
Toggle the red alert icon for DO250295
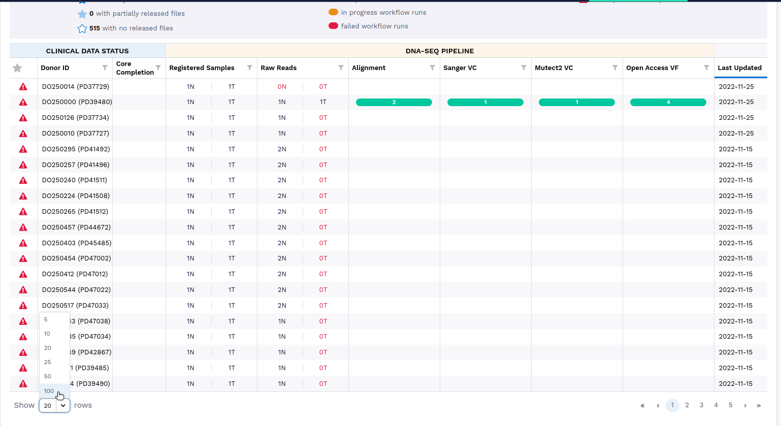23,149
